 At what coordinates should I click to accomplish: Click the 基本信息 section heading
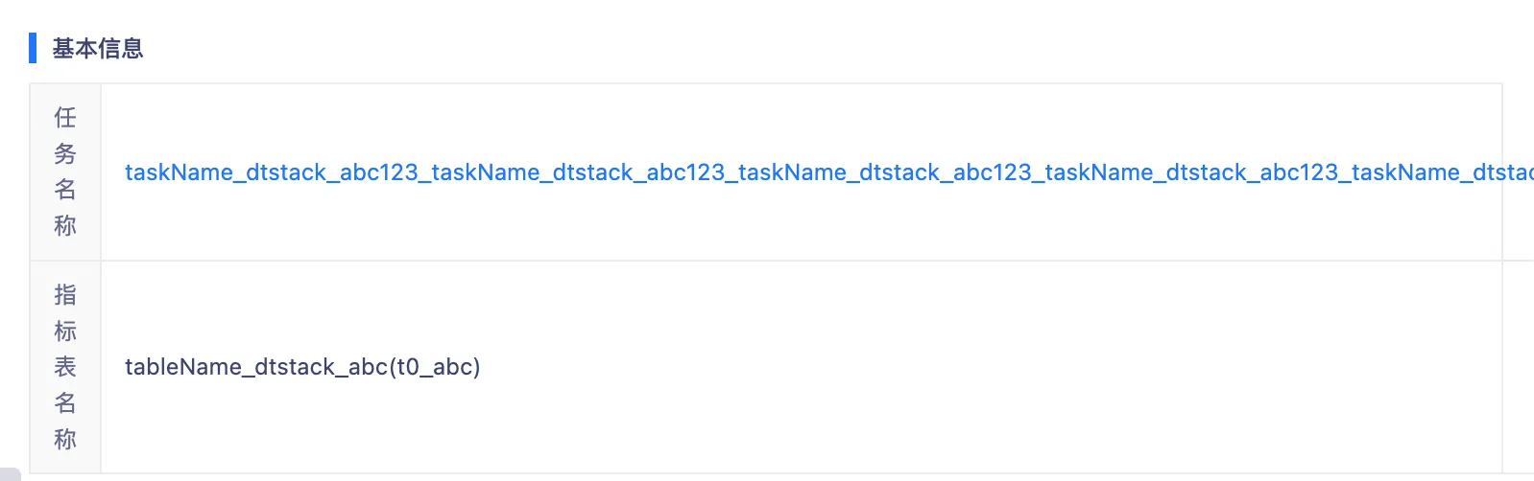coord(98,49)
